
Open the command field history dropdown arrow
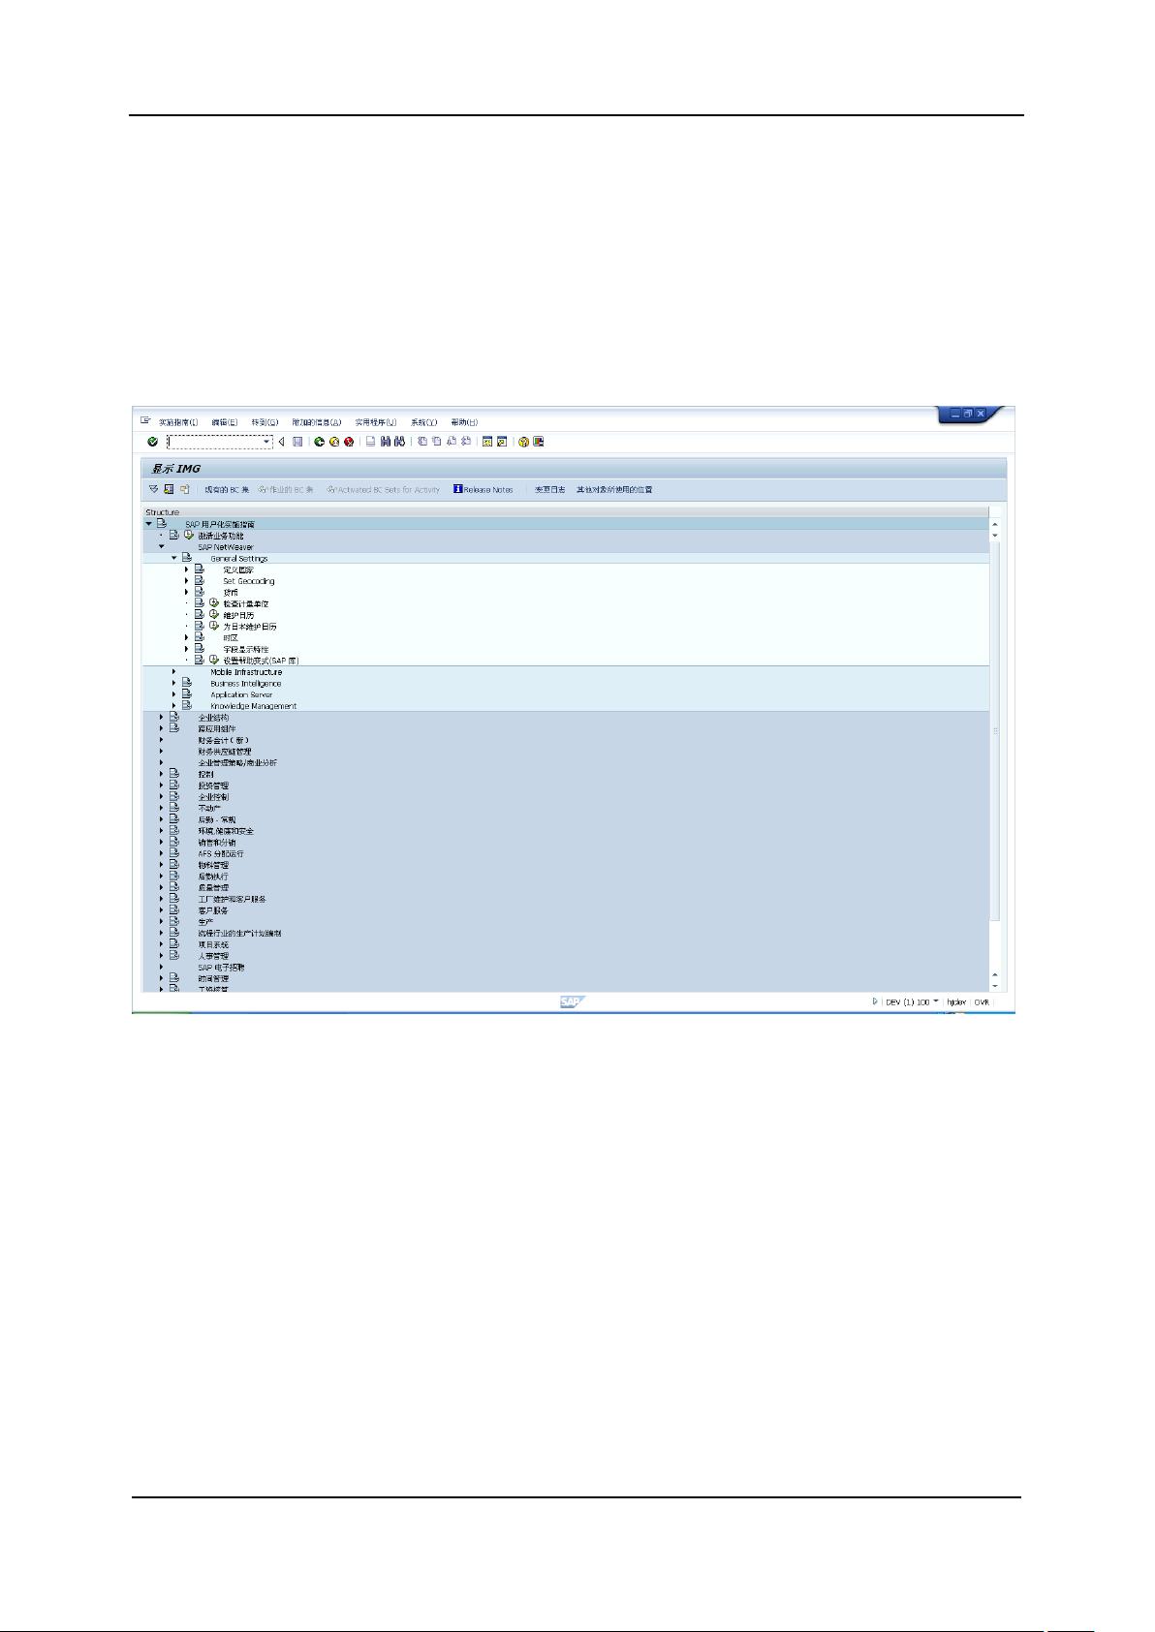pos(267,442)
